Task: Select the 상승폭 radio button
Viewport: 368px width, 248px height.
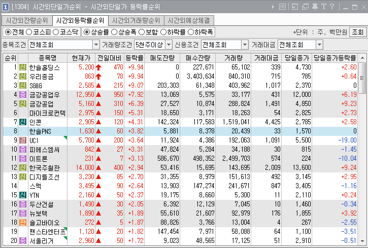Action: click(114, 32)
